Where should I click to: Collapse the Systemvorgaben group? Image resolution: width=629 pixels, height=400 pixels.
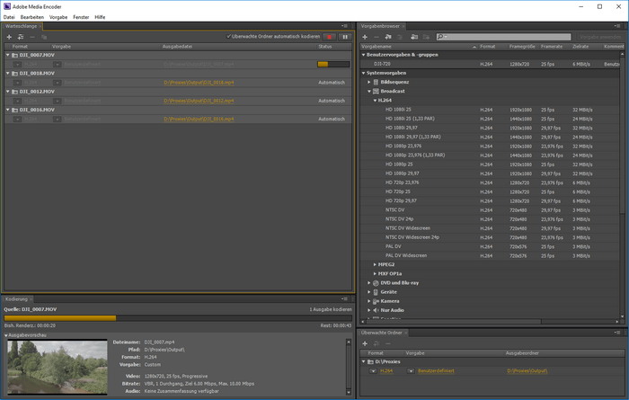363,73
